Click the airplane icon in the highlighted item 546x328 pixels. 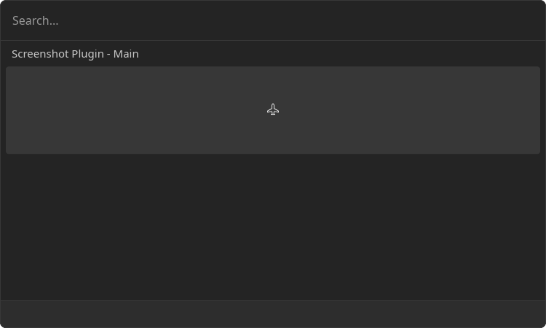pyautogui.click(x=273, y=110)
